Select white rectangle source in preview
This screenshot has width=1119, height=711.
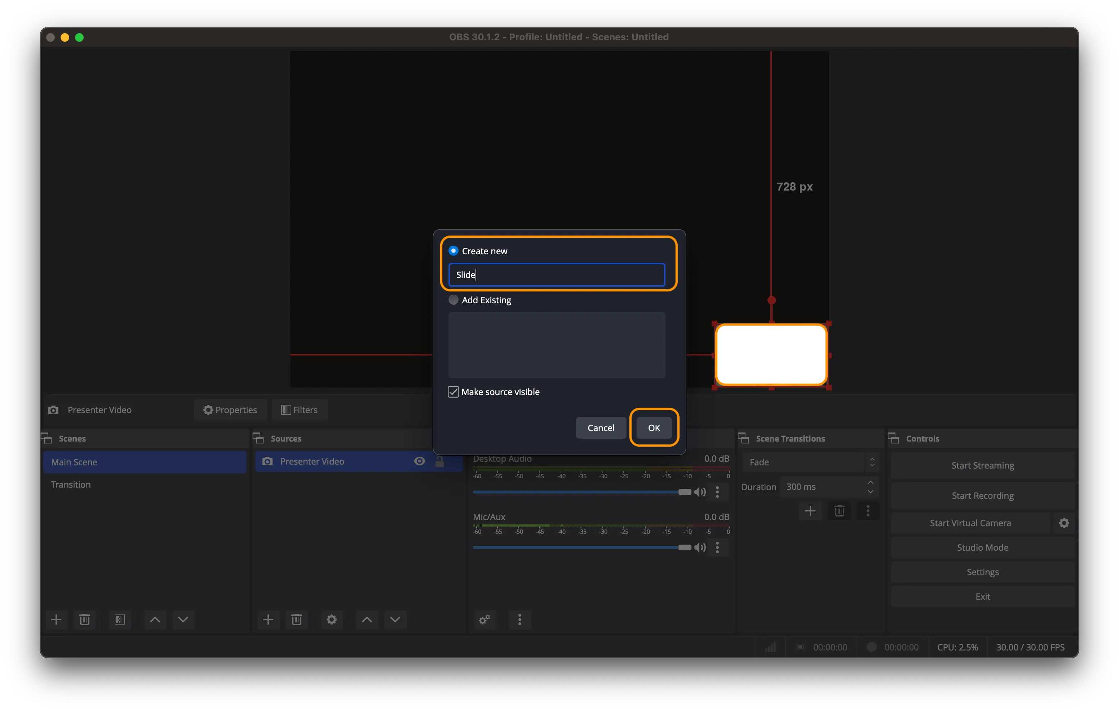click(x=771, y=355)
